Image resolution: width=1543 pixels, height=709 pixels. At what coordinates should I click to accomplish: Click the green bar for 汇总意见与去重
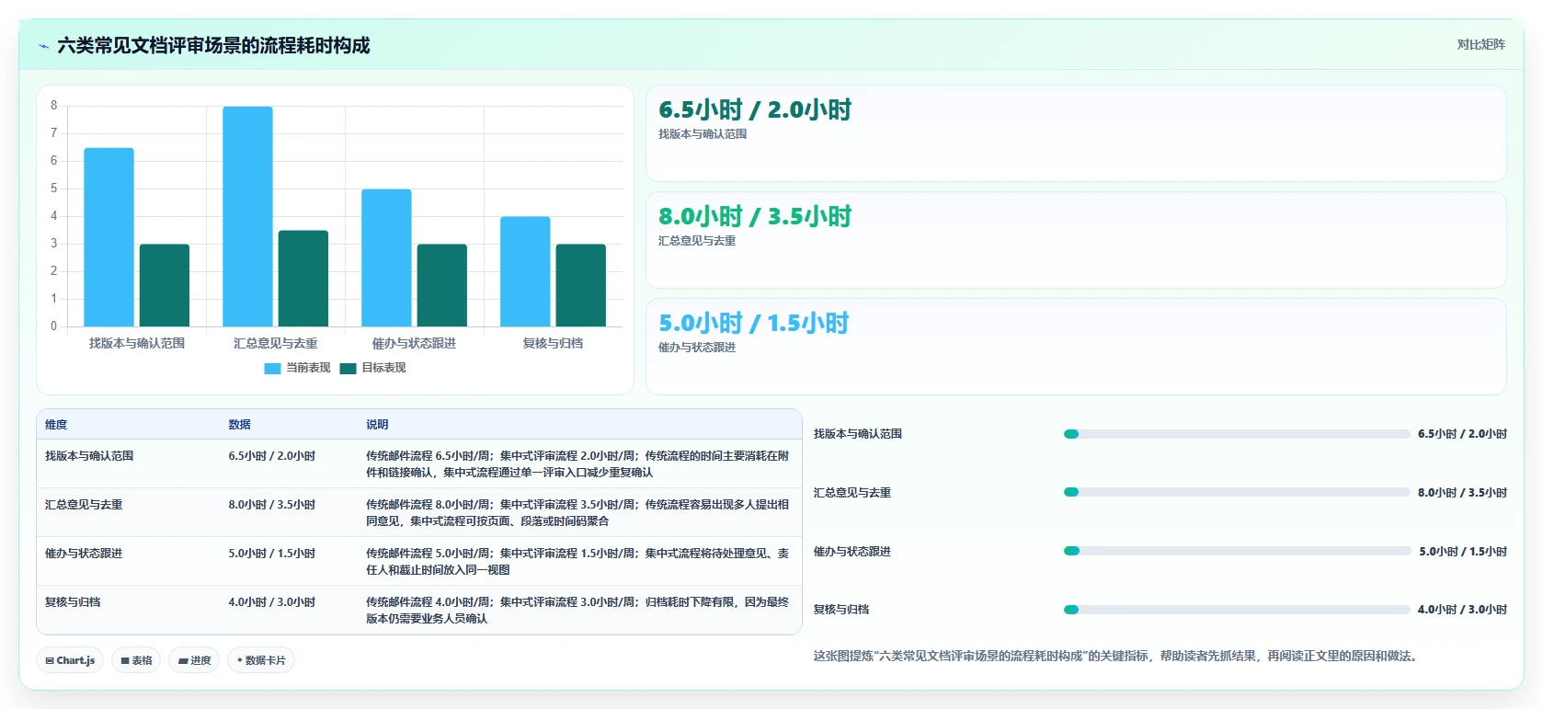pyautogui.click(x=303, y=279)
